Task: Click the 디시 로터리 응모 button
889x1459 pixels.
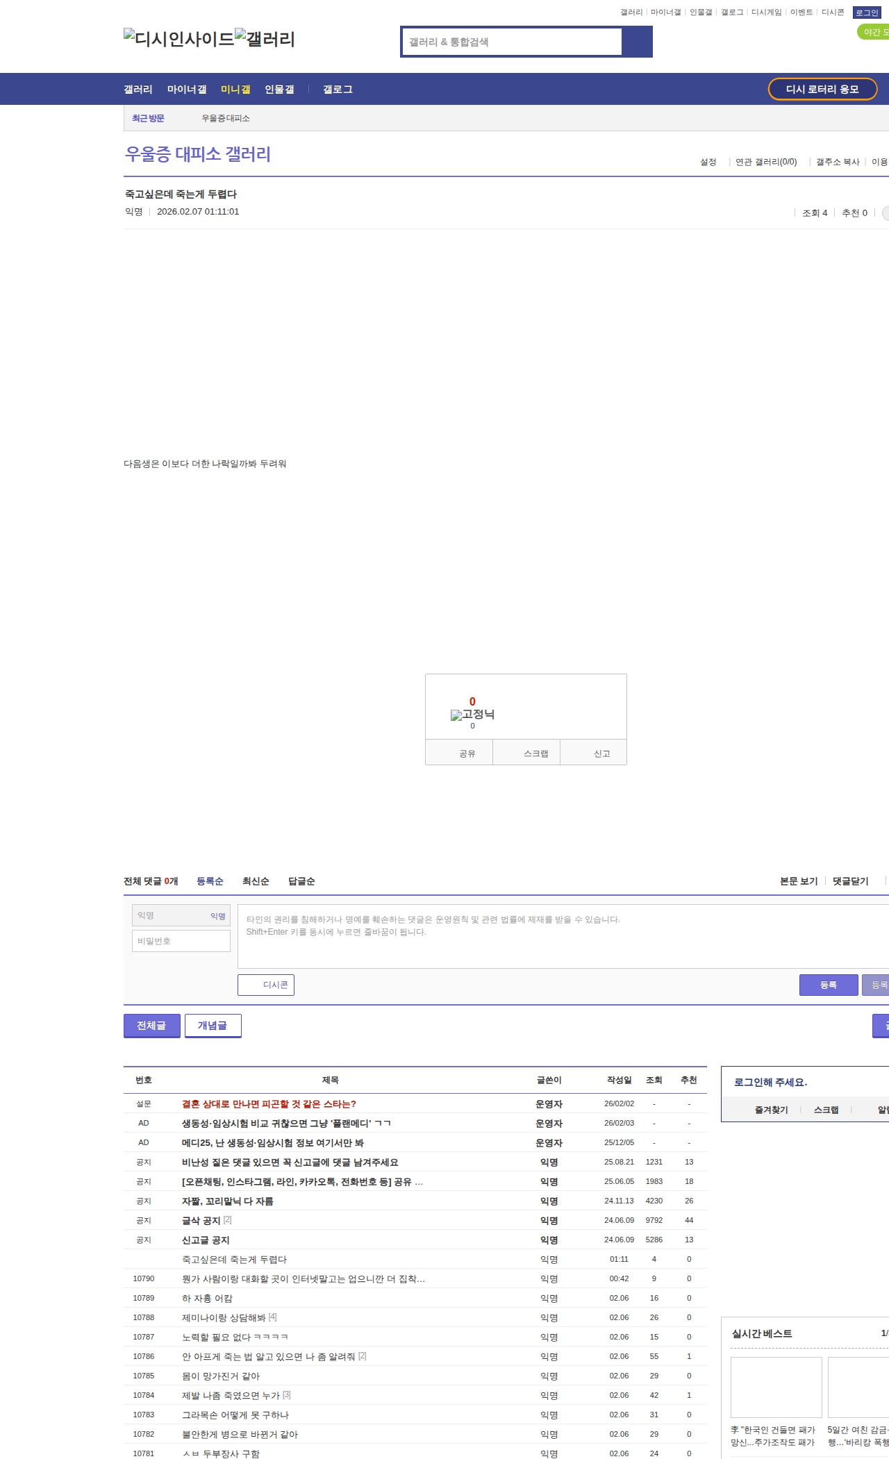Action: [x=822, y=90]
